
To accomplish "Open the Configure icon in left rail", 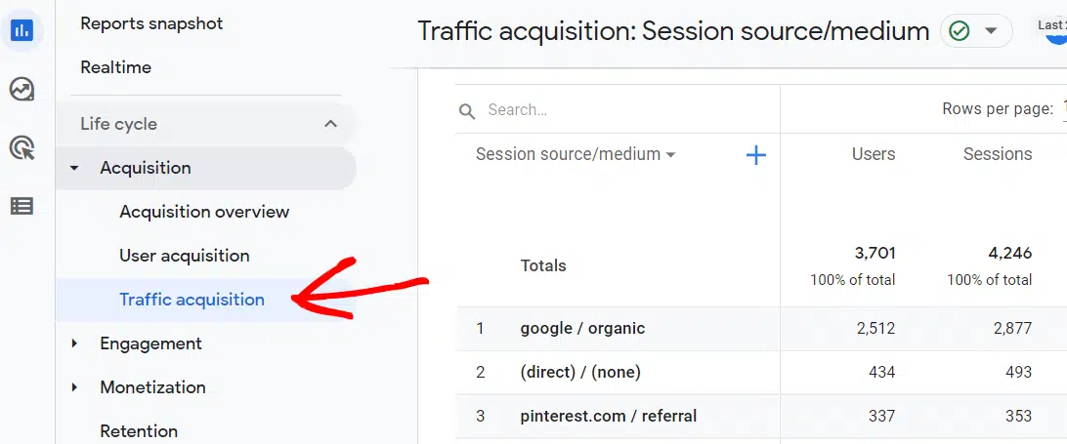I will 21,206.
